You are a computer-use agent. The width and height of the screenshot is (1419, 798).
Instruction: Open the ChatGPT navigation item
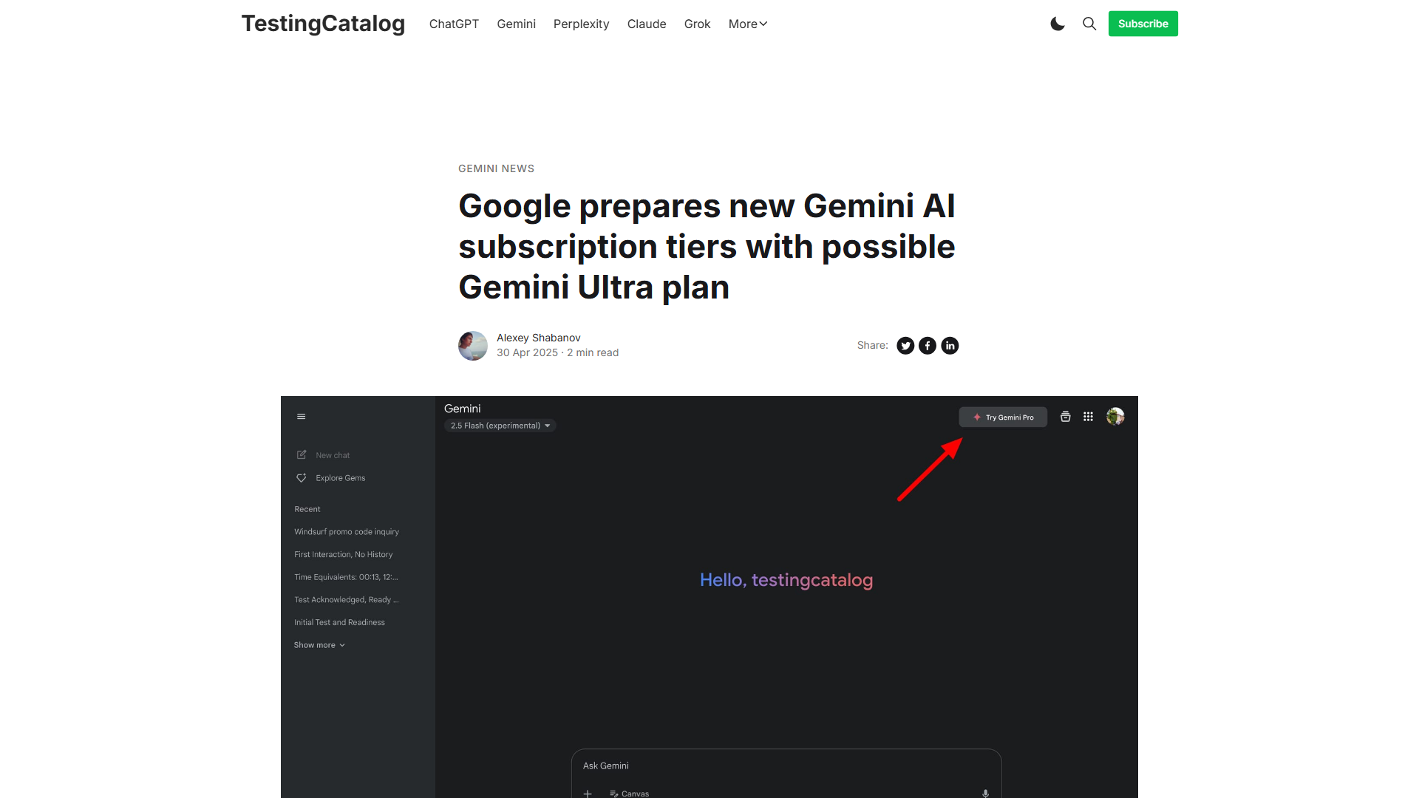click(454, 24)
